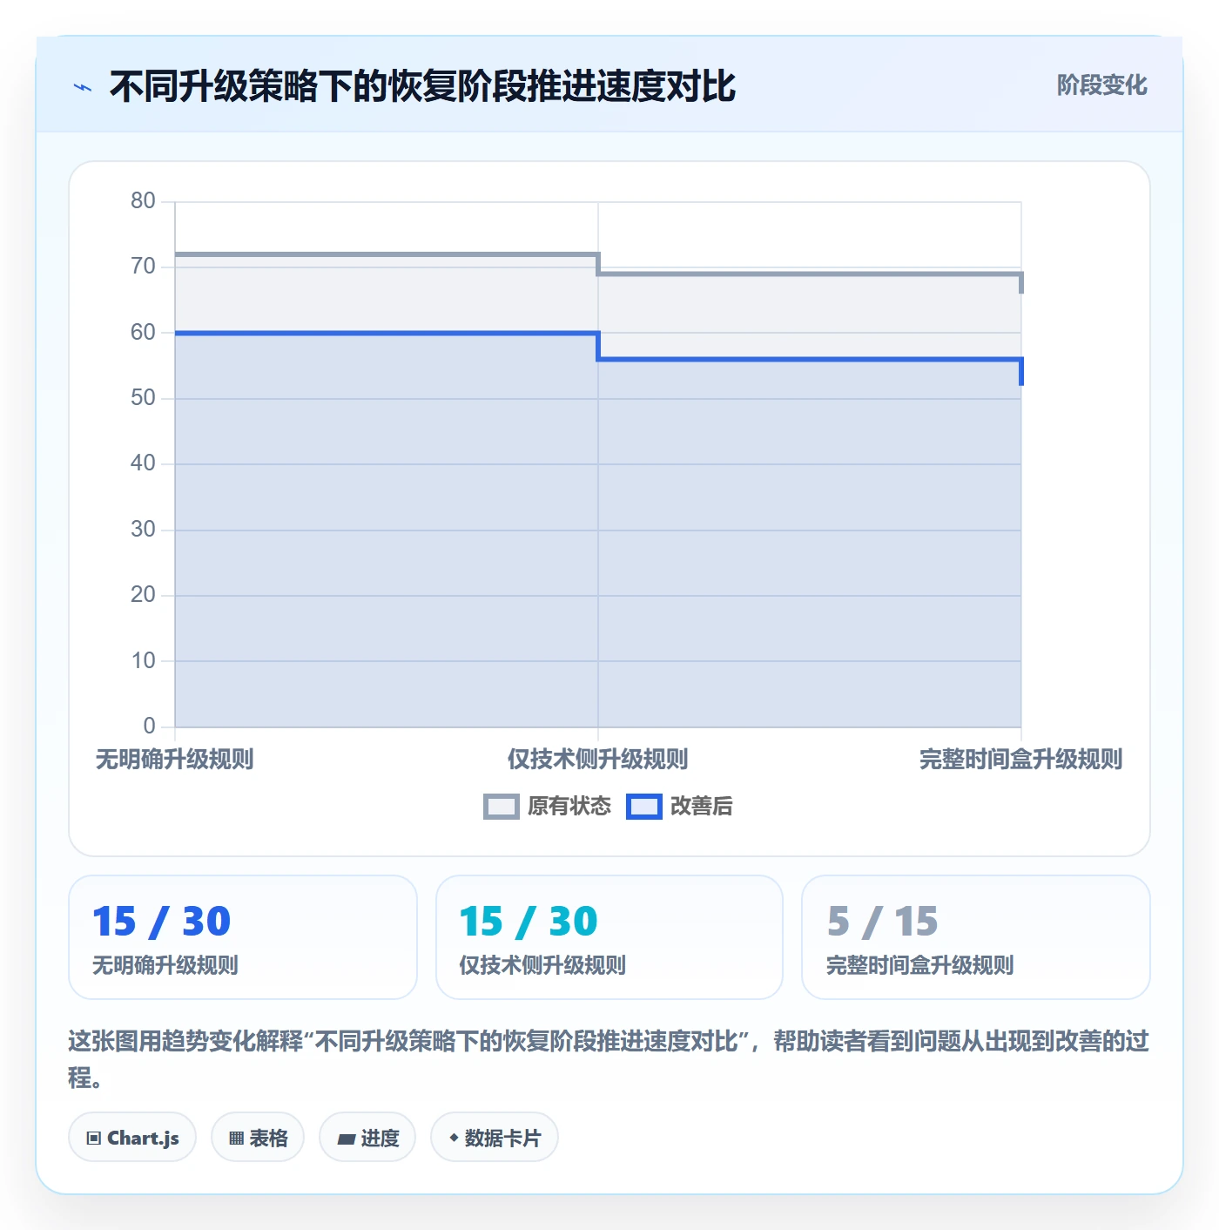1219x1230 pixels.
Task: Click x-axis label 仅技术侧升级规则
Action: (598, 760)
